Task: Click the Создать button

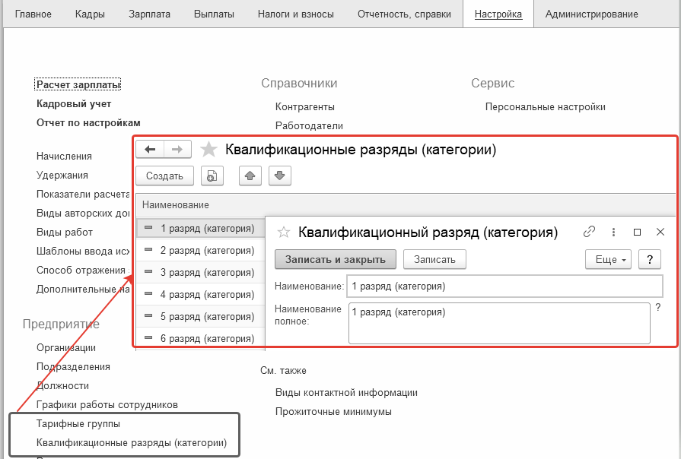Action: point(164,176)
